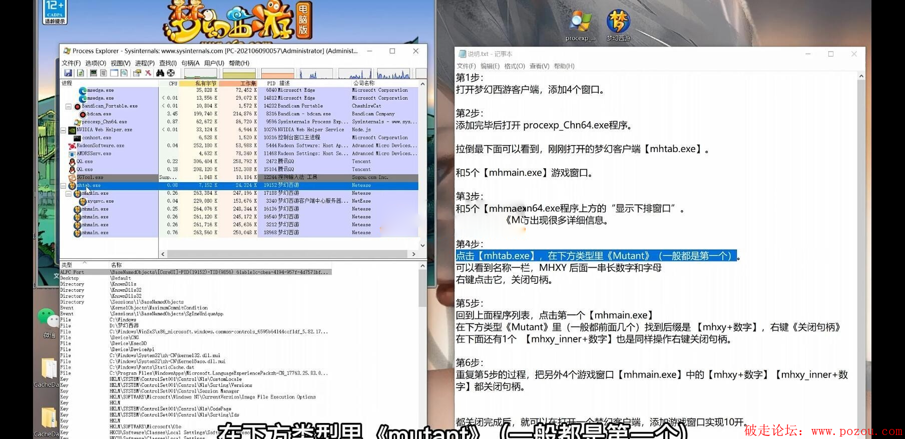Open the 梦幻西游 desktop shortcut
This screenshot has width=905, height=439.
619,25
